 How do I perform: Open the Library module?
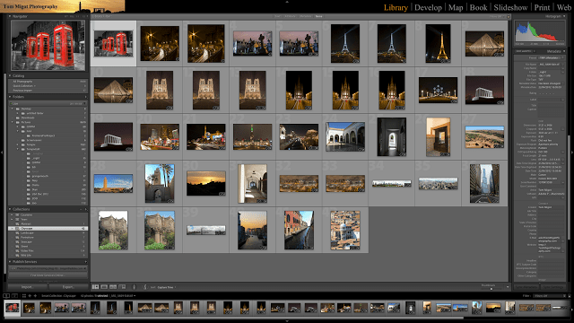(x=396, y=7)
